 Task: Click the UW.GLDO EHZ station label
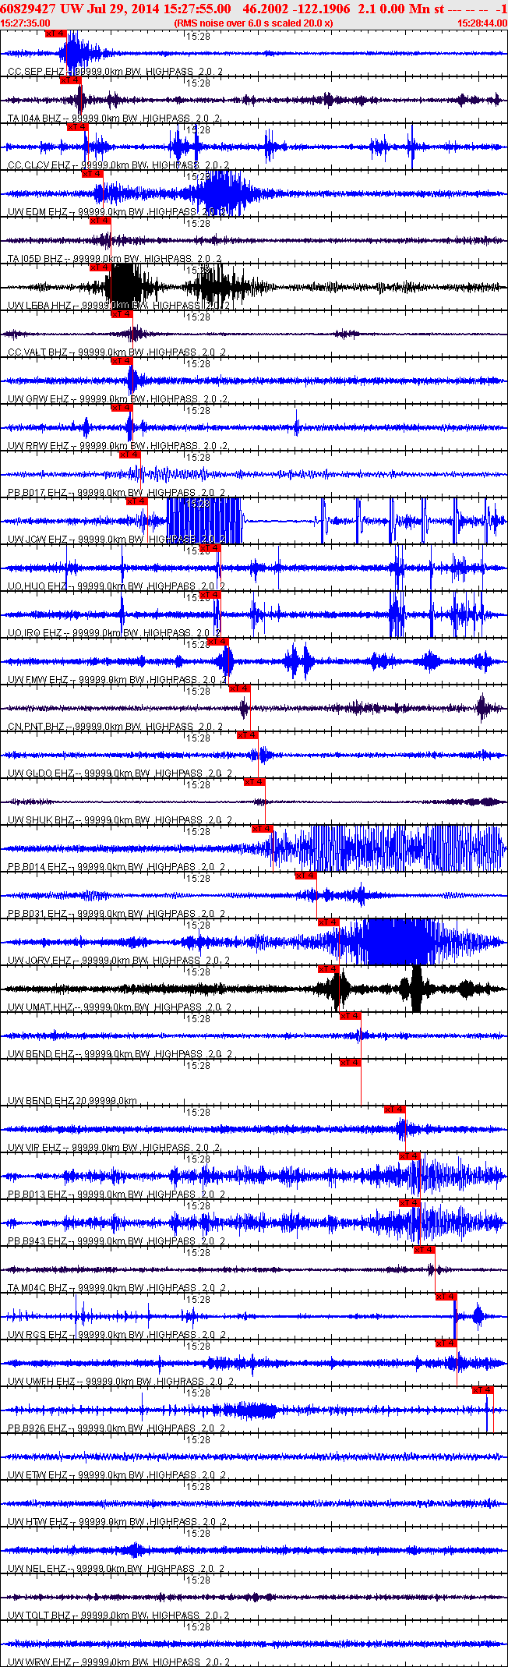(x=120, y=773)
